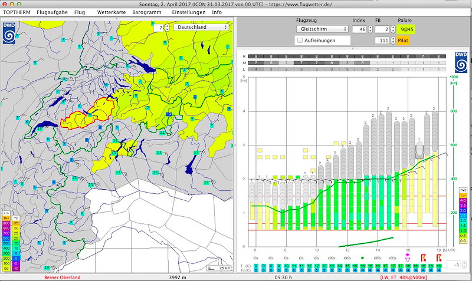Click the map zoom level stepper
Image resolution: width=472 pixels, height=281 pixels.
(x=167, y=27)
